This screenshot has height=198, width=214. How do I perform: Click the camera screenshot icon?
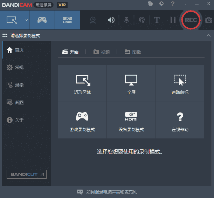tap(209, 20)
